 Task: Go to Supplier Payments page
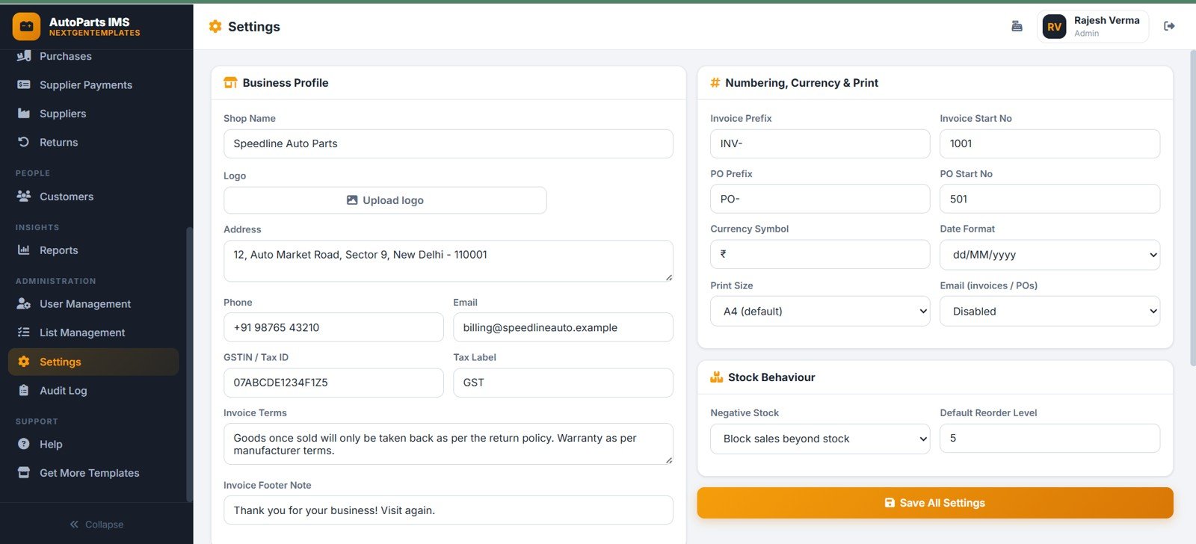(93, 84)
